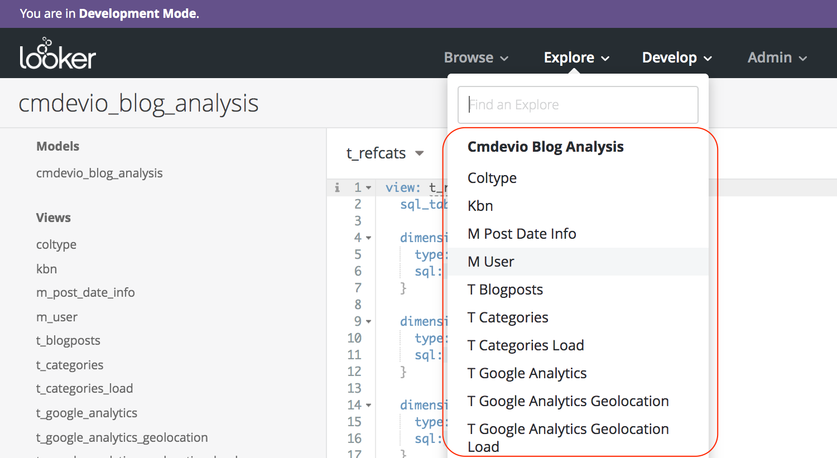Select the Coltype explore
The height and width of the screenshot is (458, 837).
[x=492, y=177]
